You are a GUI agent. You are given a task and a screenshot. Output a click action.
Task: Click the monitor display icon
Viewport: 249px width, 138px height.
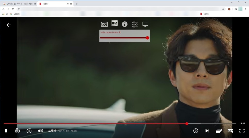[x=145, y=24]
